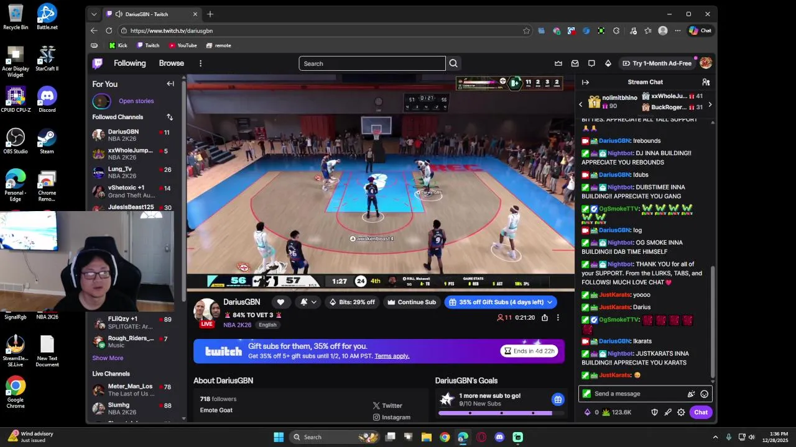
Task: Open Copilot Chat in browser toolbar
Action: coord(700,30)
